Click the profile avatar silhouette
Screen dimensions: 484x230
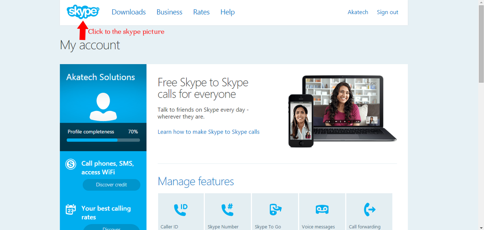point(103,107)
